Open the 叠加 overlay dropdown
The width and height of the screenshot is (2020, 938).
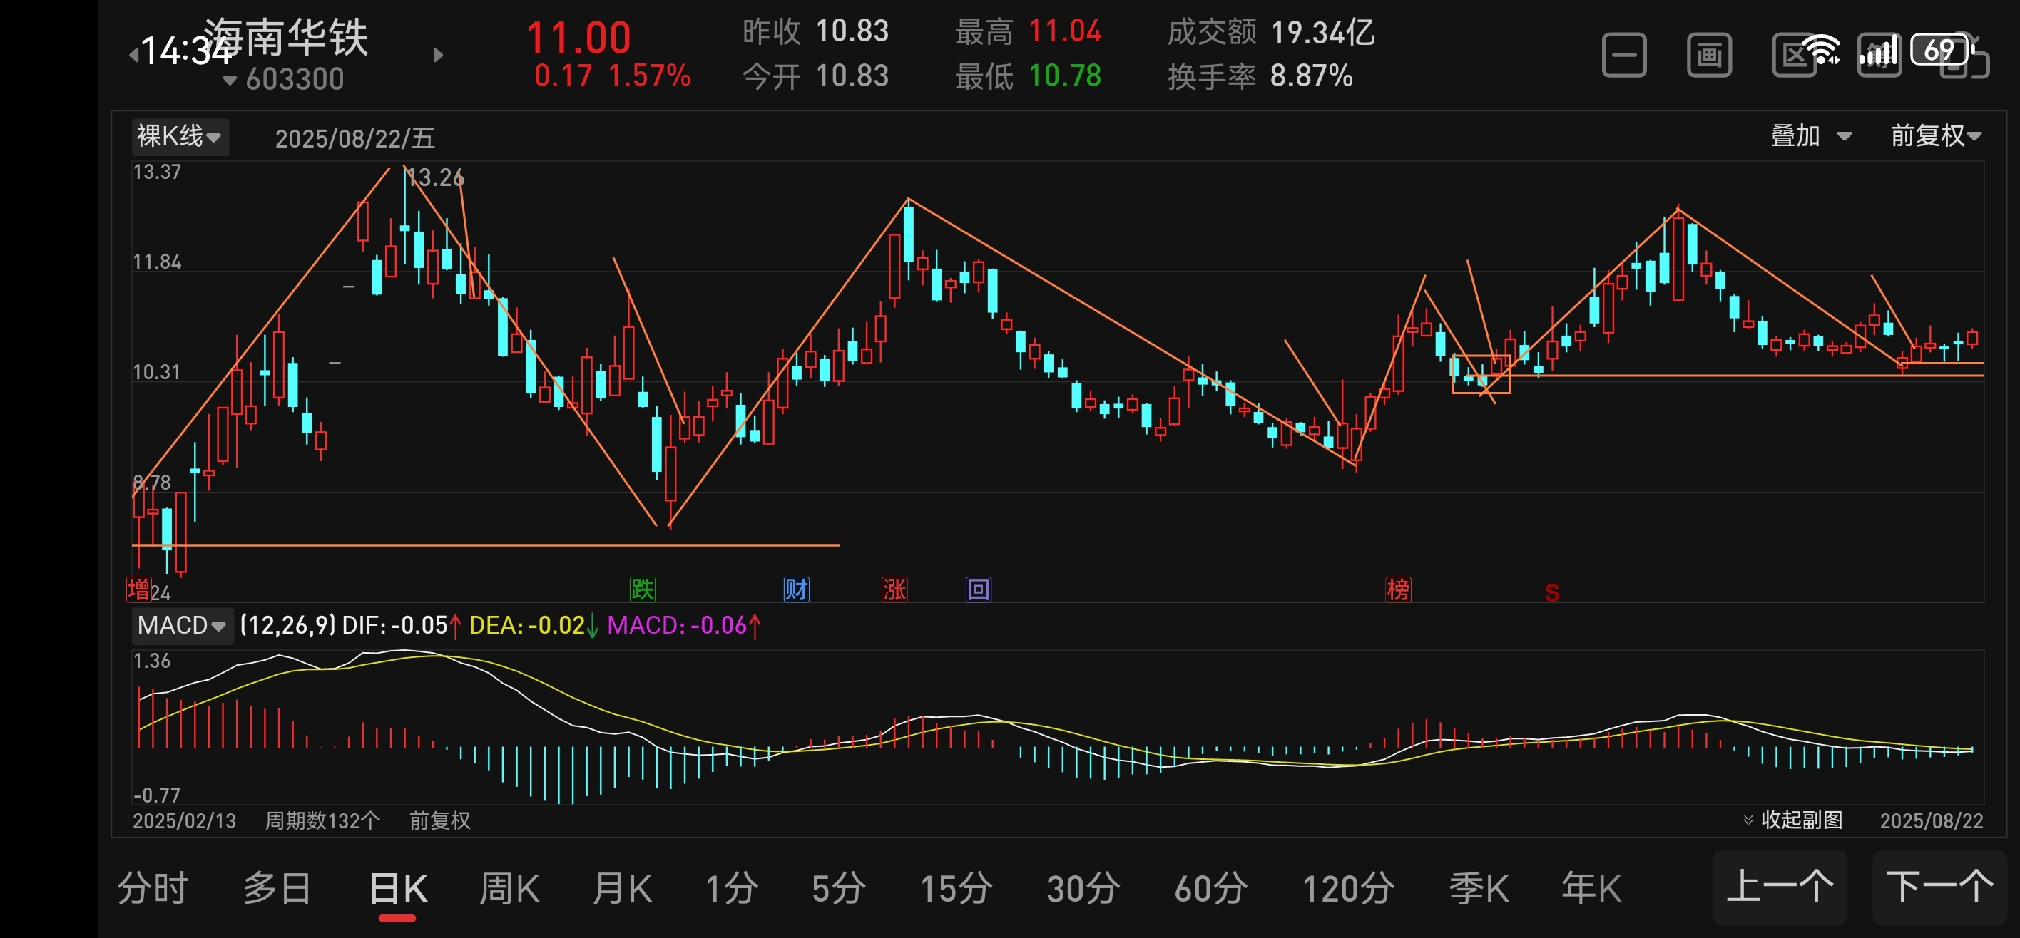1810,136
